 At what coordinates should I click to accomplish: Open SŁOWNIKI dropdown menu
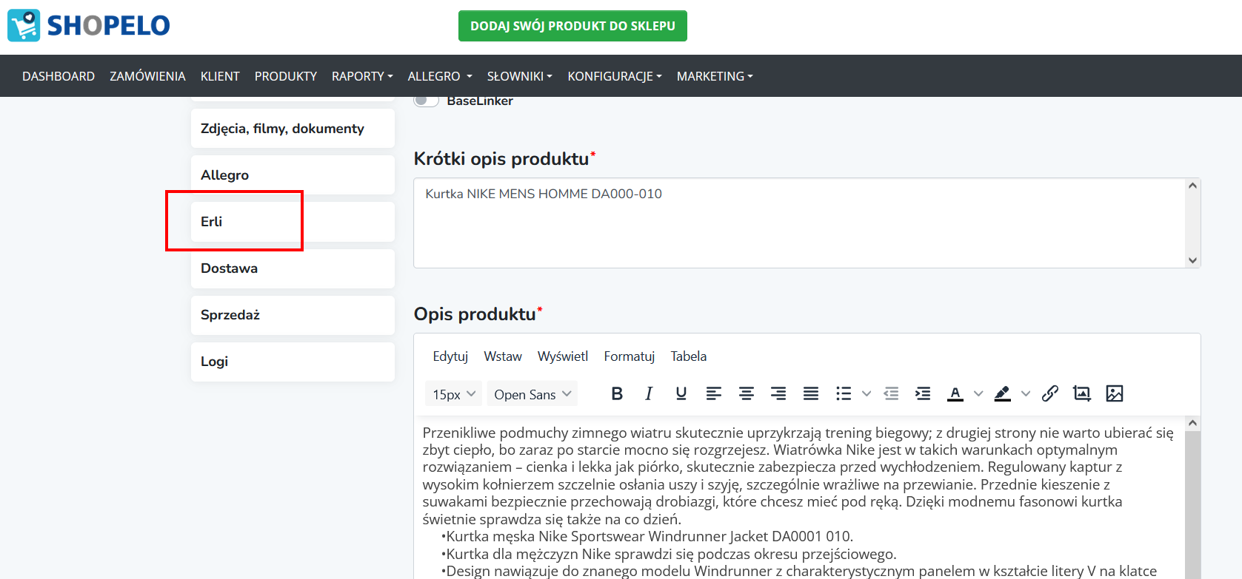point(520,76)
